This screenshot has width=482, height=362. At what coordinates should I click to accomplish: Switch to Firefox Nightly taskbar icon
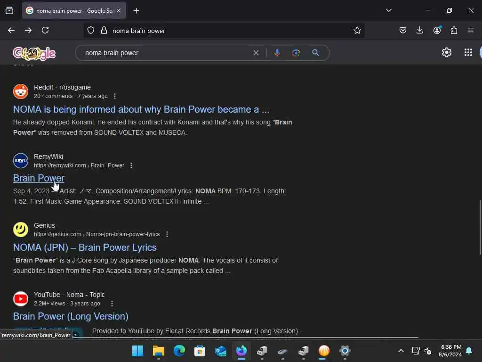(241, 351)
